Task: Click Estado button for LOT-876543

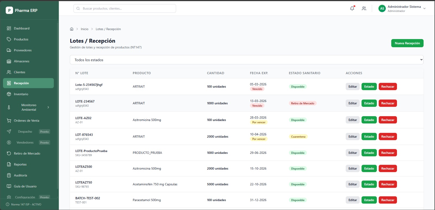Action: click(369, 136)
